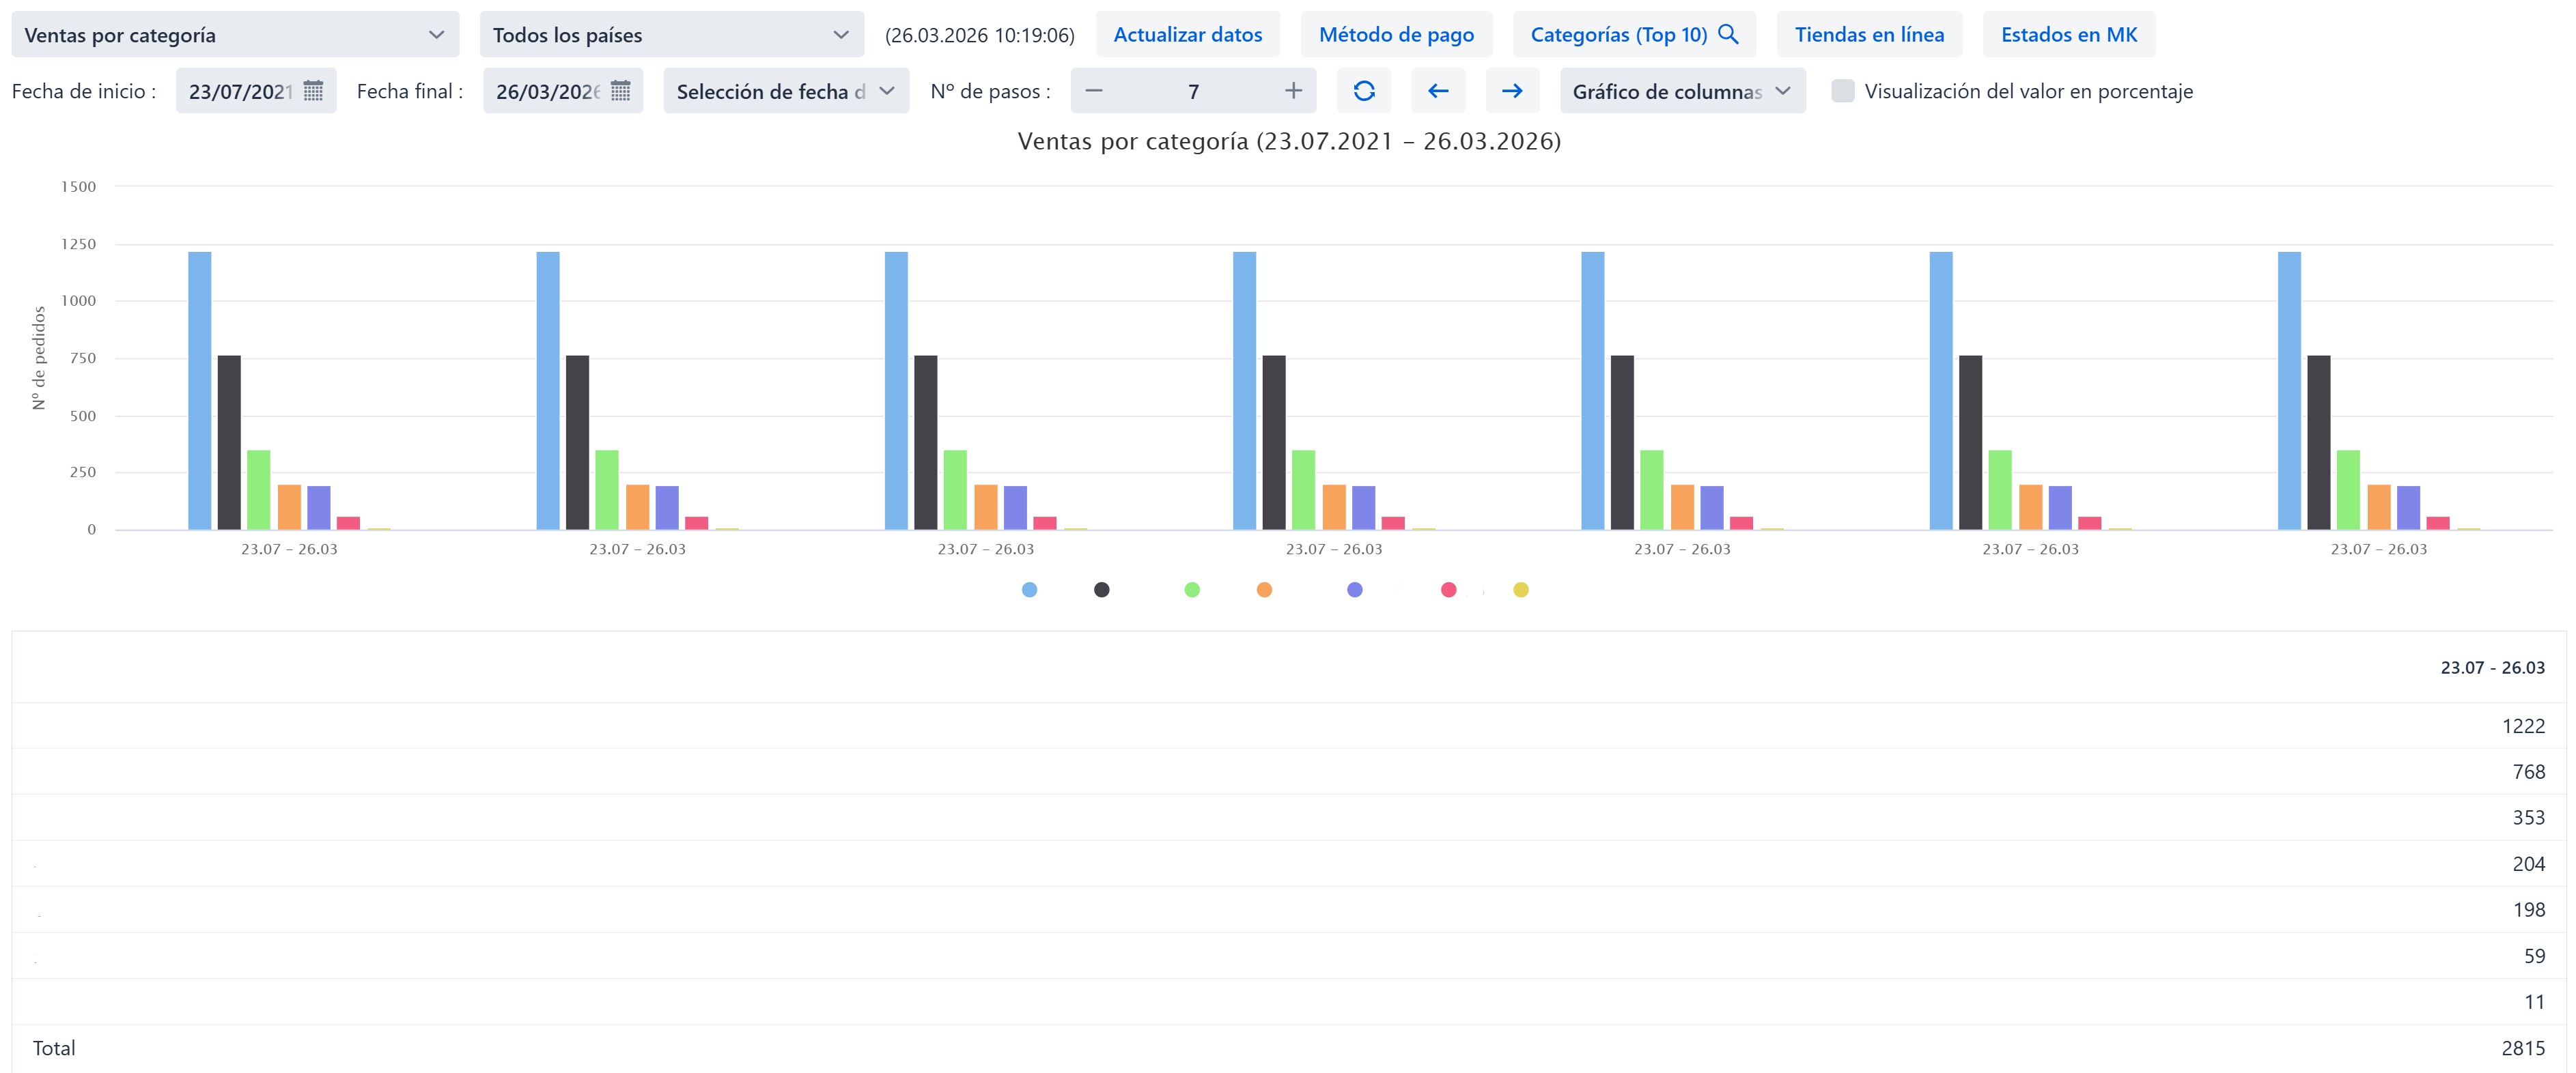Open the Todos los países dropdown

click(x=671, y=35)
